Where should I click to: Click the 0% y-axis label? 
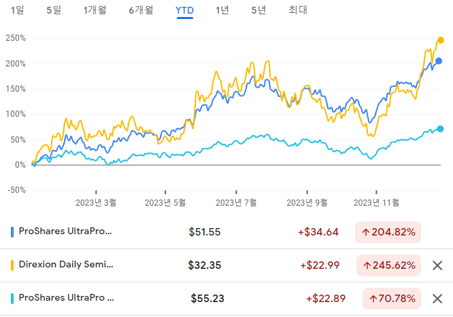click(x=20, y=165)
